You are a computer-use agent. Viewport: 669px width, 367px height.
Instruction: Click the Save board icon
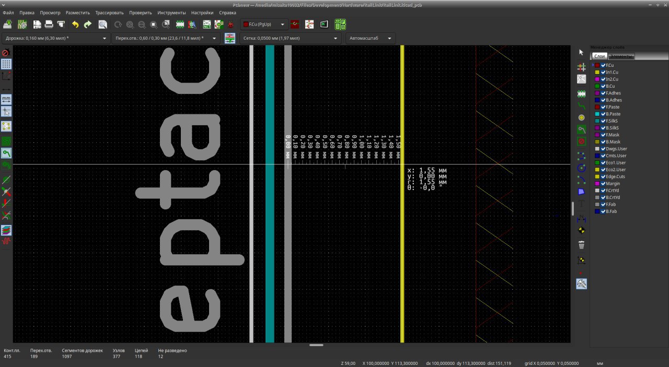[x=8, y=25]
